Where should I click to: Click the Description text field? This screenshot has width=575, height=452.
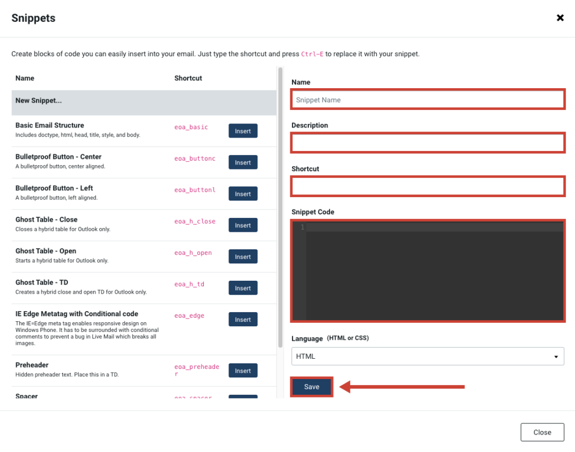tap(427, 143)
